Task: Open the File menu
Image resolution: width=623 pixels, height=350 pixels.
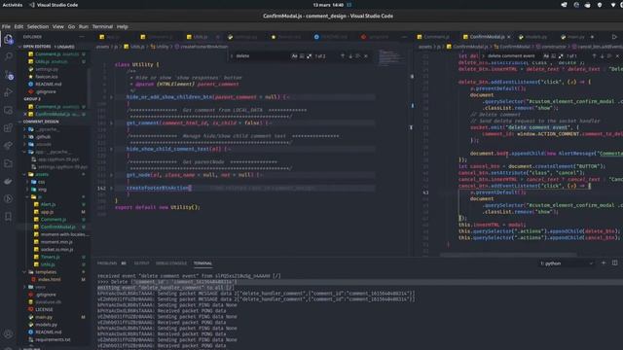Action: pyautogui.click(x=6, y=26)
